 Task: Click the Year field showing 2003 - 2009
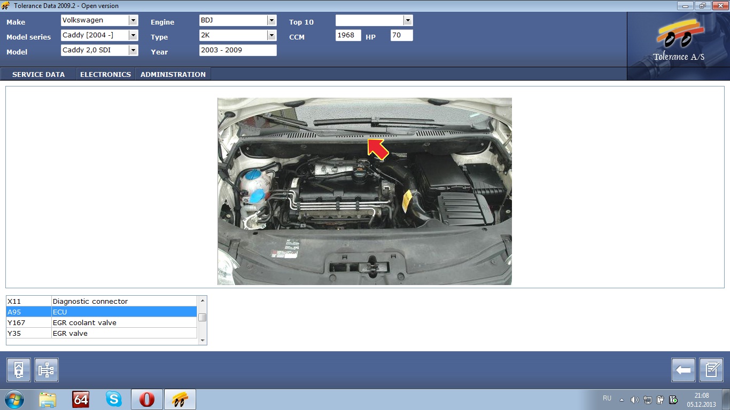click(x=238, y=50)
